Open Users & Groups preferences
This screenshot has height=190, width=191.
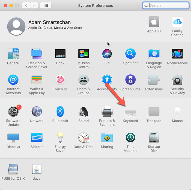[83, 80]
